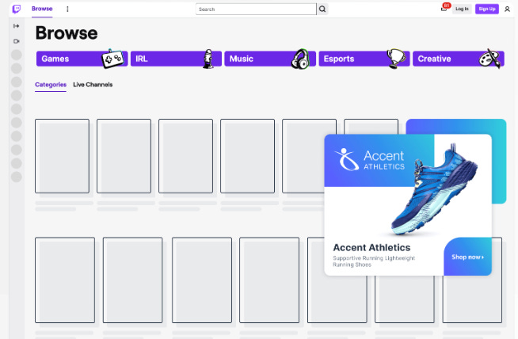
Task: Open the user profile icon menu
Action: pyautogui.click(x=507, y=10)
